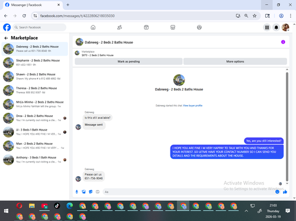
Task: Open TikTok from the taskbar
Action: (57, 206)
